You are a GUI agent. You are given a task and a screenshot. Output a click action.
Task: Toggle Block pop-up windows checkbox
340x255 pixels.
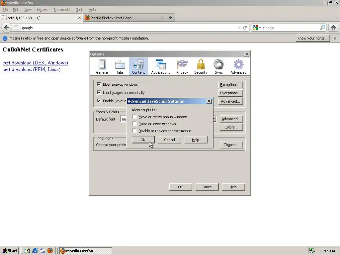(99, 84)
